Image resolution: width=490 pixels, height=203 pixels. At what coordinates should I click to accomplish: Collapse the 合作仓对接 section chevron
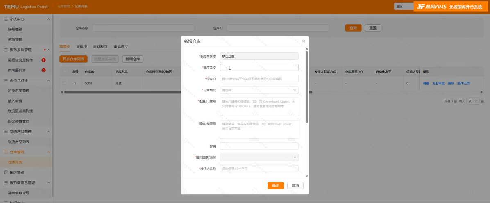[48, 80]
